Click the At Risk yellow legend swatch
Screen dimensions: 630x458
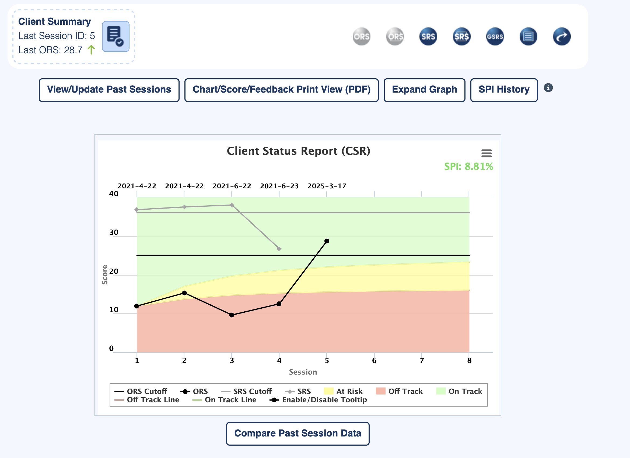click(329, 391)
